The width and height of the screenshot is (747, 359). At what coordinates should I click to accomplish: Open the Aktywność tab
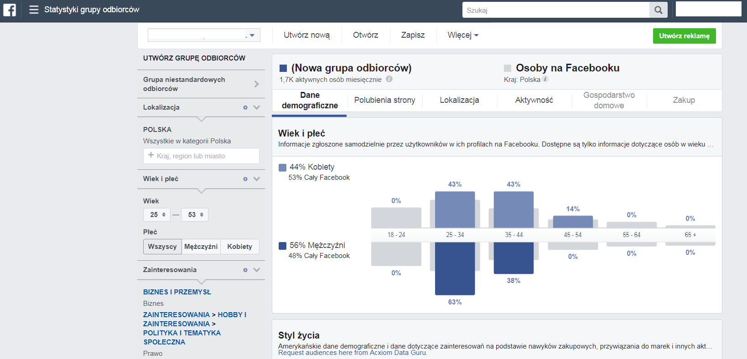point(534,100)
